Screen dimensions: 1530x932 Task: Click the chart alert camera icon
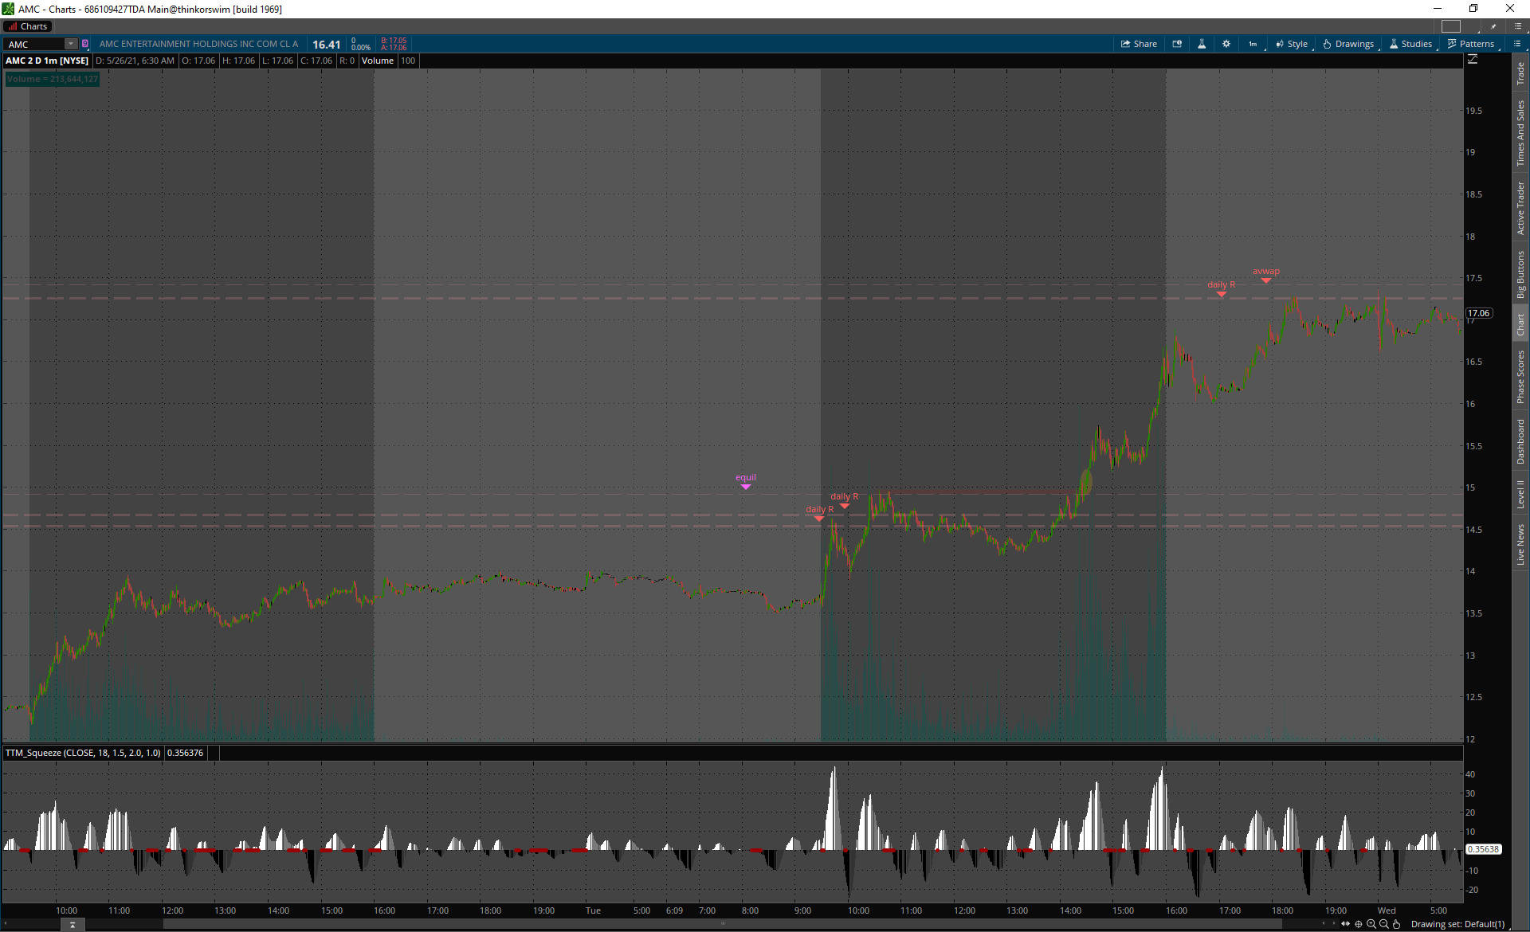click(1177, 44)
